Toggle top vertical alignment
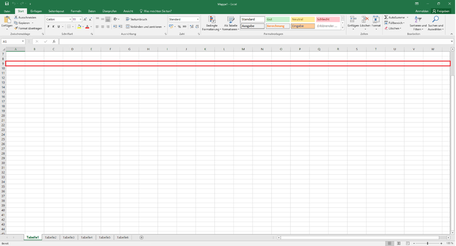 (x=97, y=19)
